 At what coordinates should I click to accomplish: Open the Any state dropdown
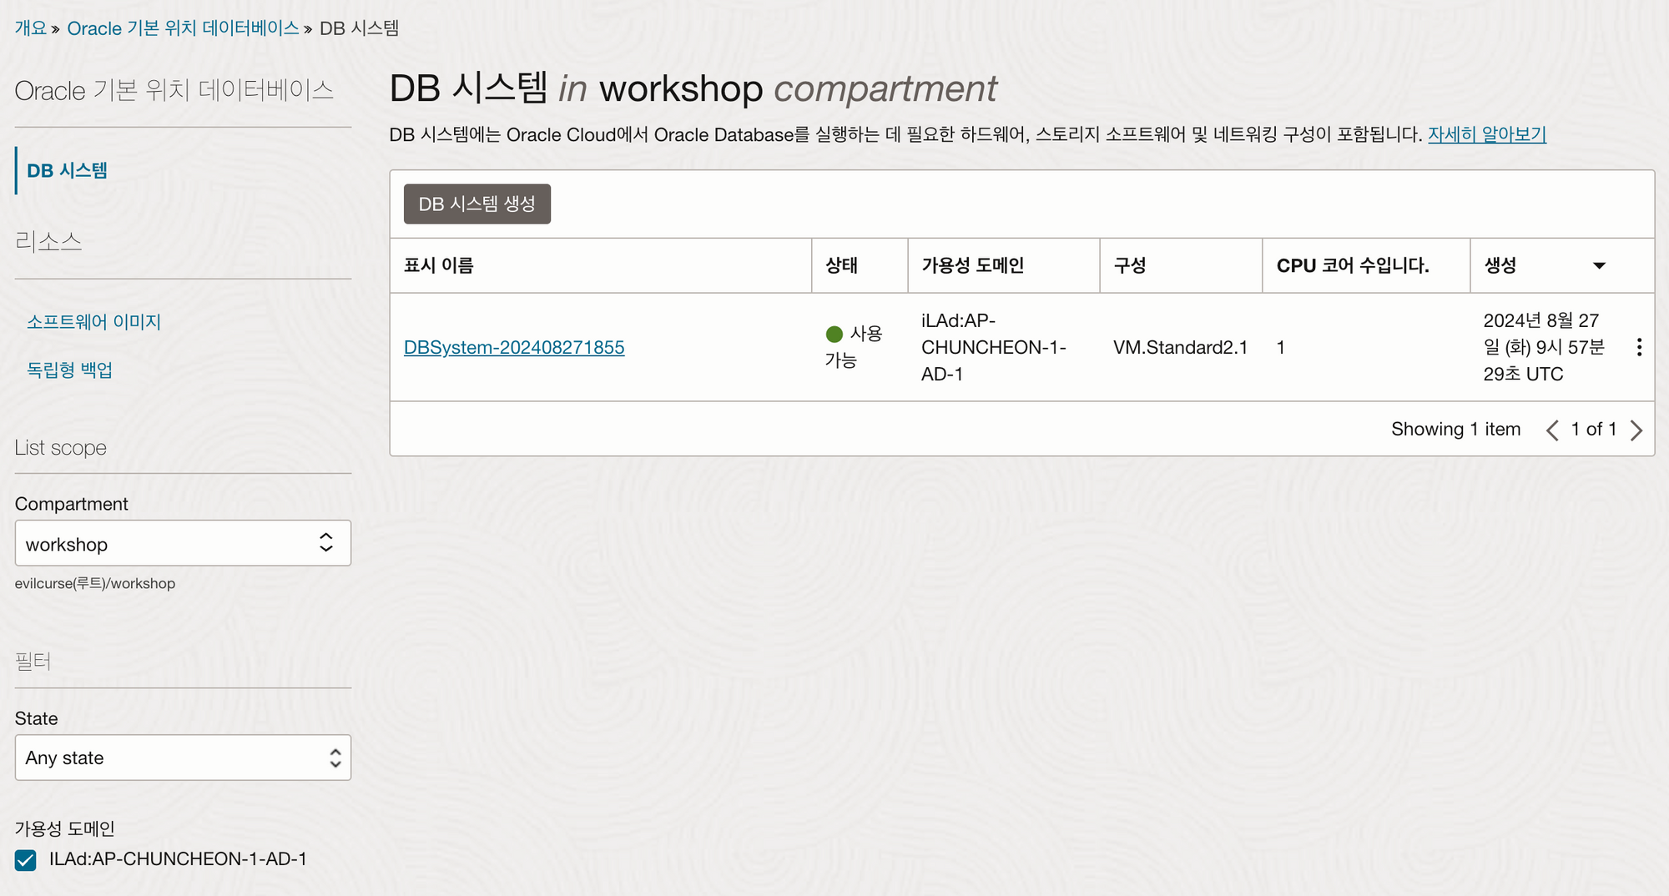(x=183, y=758)
